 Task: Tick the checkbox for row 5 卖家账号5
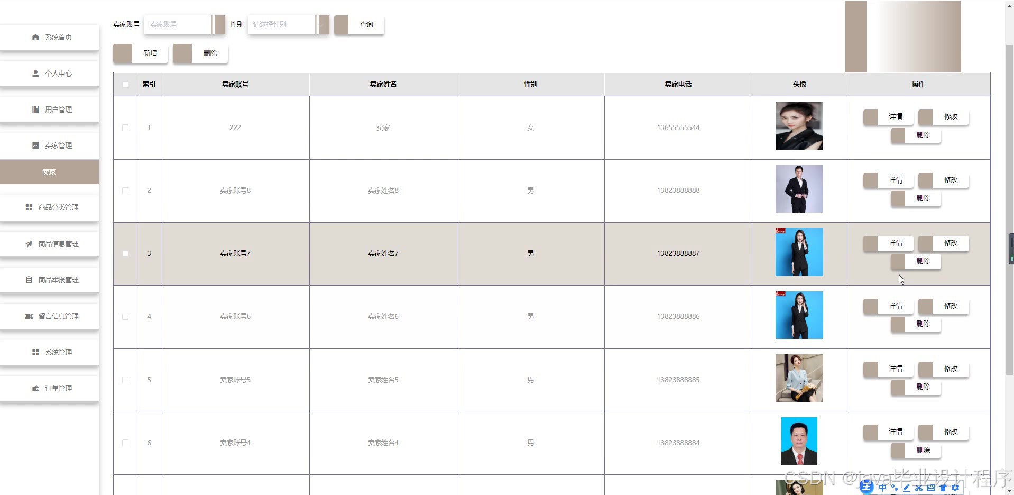(x=125, y=380)
